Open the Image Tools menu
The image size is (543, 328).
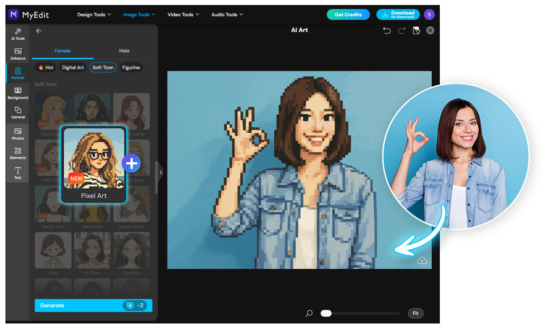pyautogui.click(x=139, y=14)
